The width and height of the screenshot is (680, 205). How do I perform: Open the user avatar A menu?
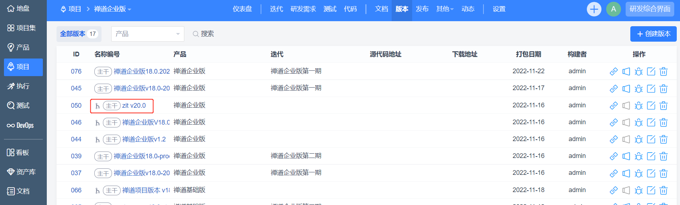pos(613,9)
